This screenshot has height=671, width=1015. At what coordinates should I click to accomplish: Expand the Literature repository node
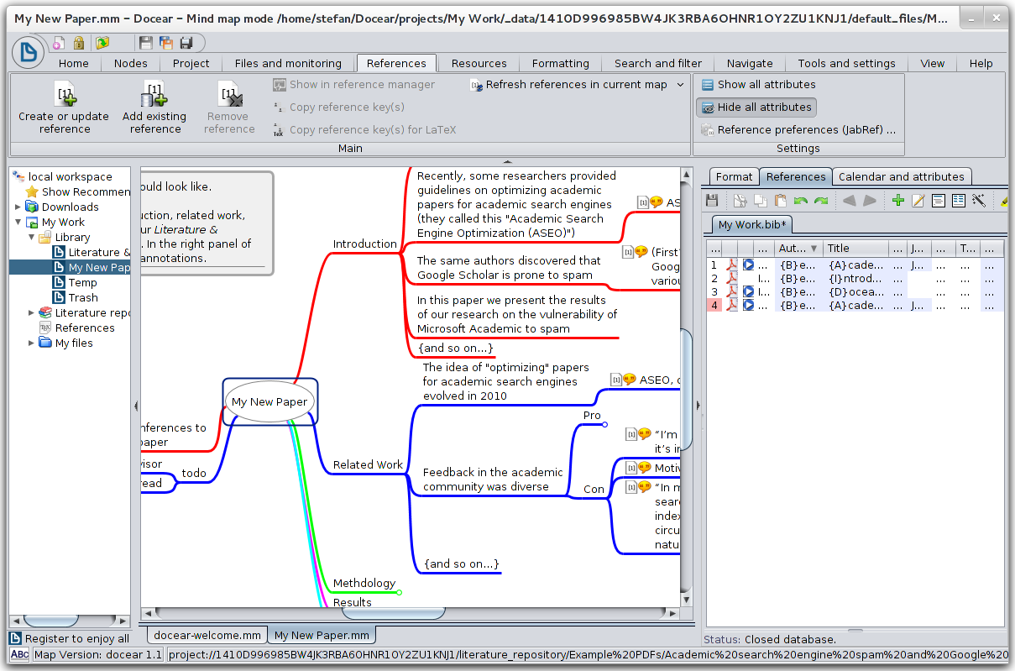[x=32, y=312]
